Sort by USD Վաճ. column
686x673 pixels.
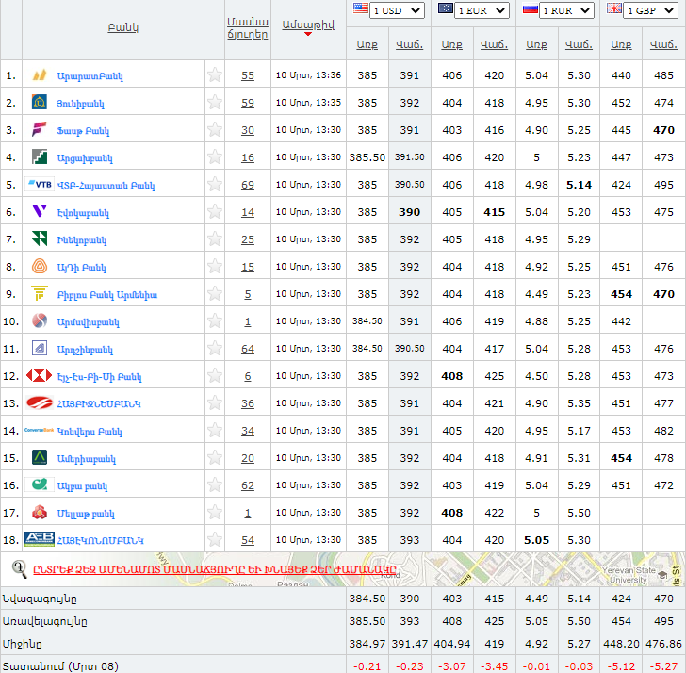pyautogui.click(x=410, y=44)
